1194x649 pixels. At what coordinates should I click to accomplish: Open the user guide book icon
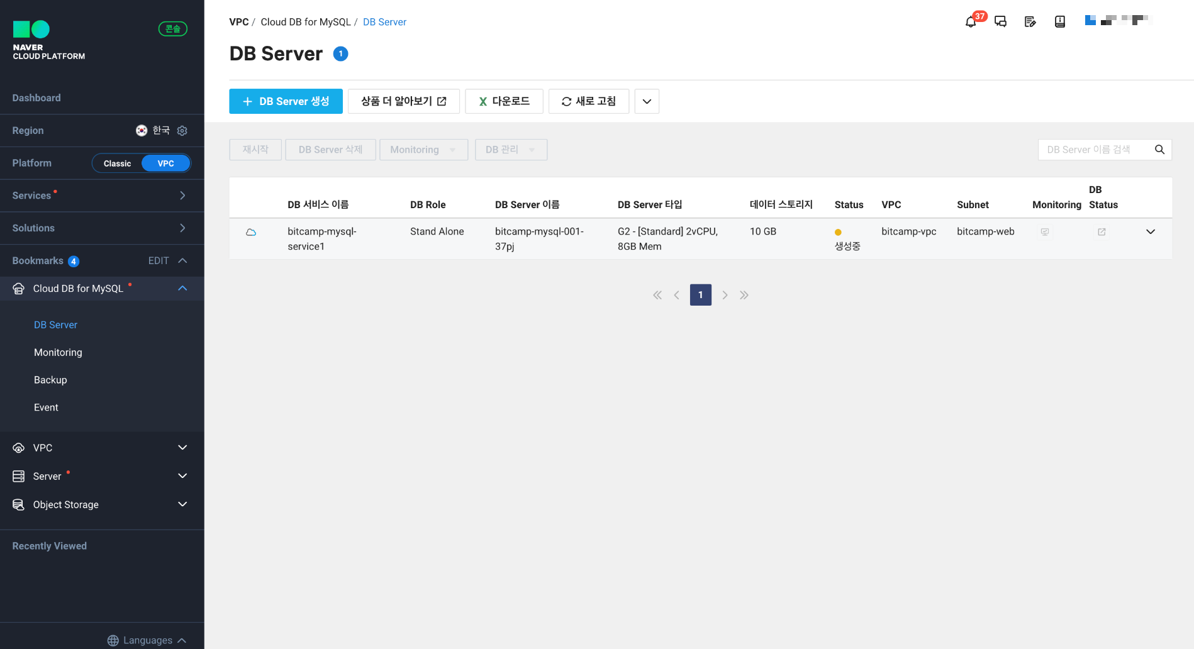[x=1060, y=22]
